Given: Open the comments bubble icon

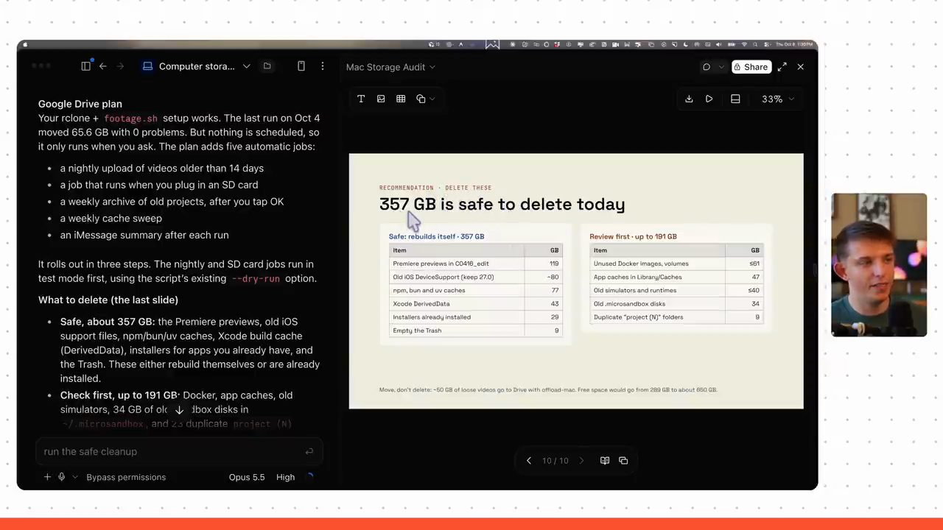Looking at the screenshot, I should click(707, 67).
